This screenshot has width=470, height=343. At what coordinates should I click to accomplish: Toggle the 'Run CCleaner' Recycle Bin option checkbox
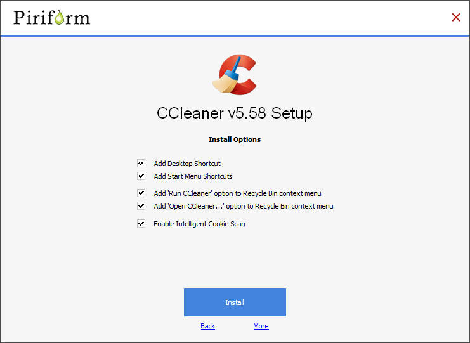point(141,193)
